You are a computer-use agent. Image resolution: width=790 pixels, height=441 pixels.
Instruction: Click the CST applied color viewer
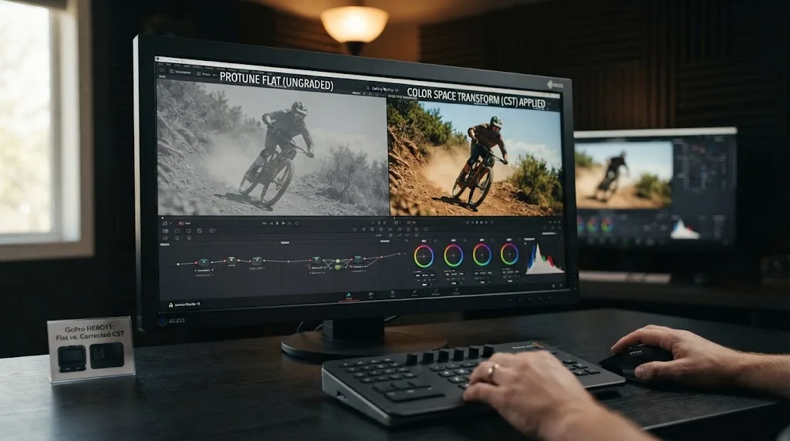click(x=475, y=157)
